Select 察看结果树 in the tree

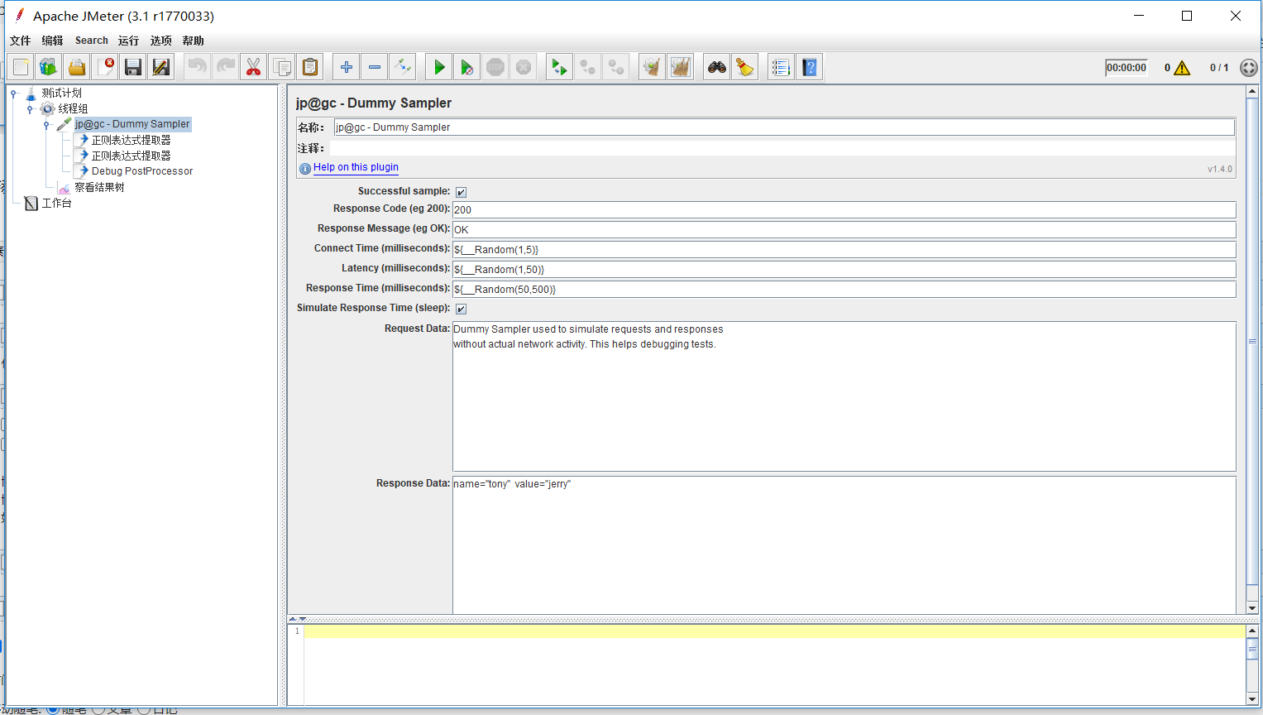(x=99, y=187)
